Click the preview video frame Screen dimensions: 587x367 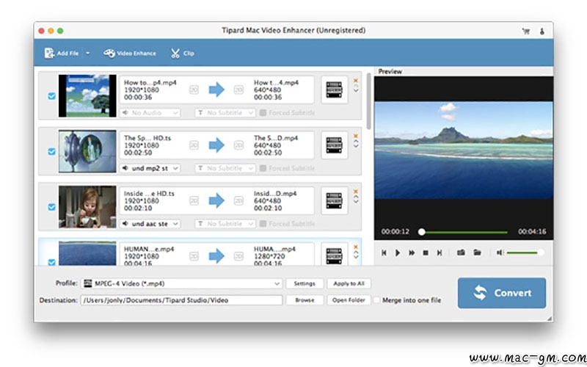coord(464,150)
